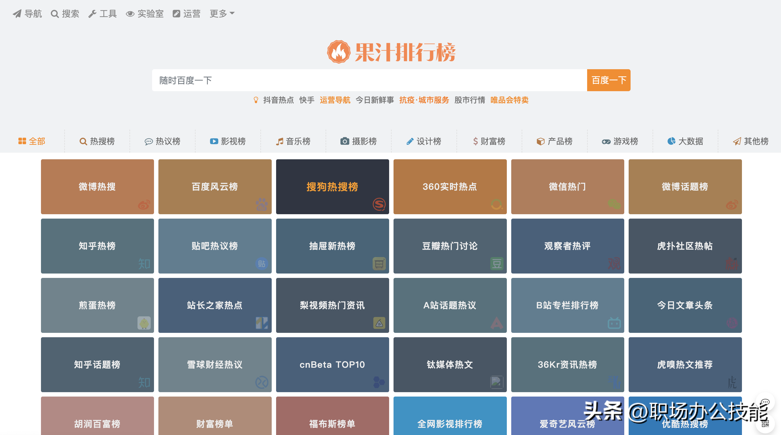Image resolution: width=781 pixels, height=435 pixels.
Task: Focus the 随时百度一下 search field
Action: [369, 80]
